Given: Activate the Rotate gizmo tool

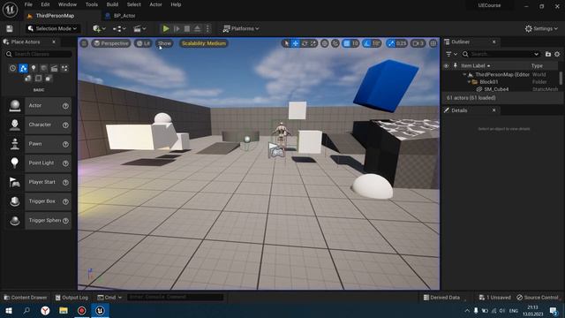Looking at the screenshot, I should coord(305,43).
